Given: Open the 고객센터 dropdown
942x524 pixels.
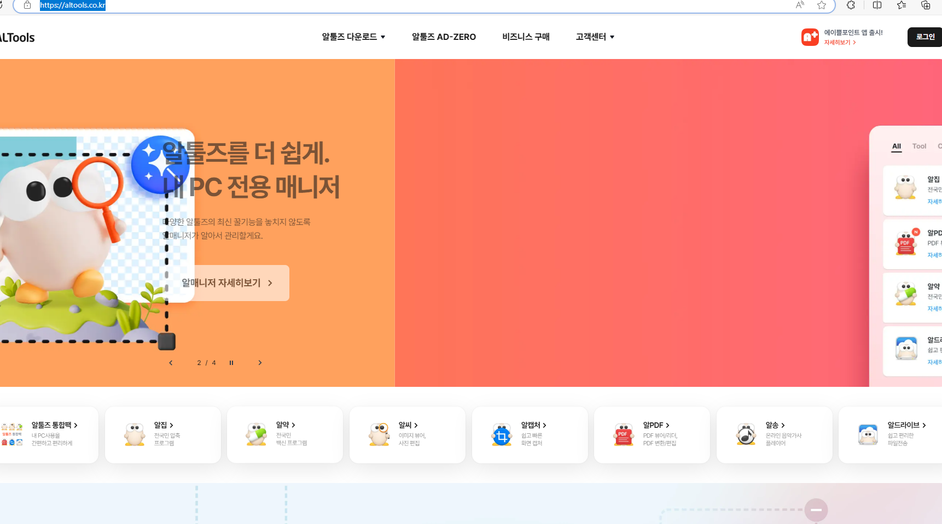Looking at the screenshot, I should (x=595, y=37).
